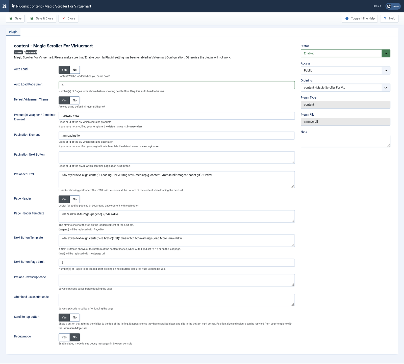This screenshot has height=364, width=404.
Task: Click the floppy disk icon on Save & Close
Action: (32, 18)
